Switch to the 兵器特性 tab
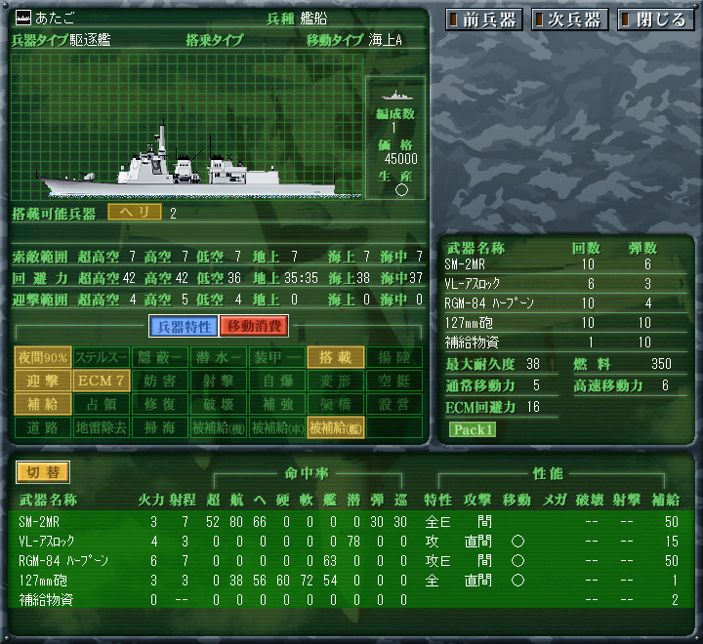 (x=184, y=326)
